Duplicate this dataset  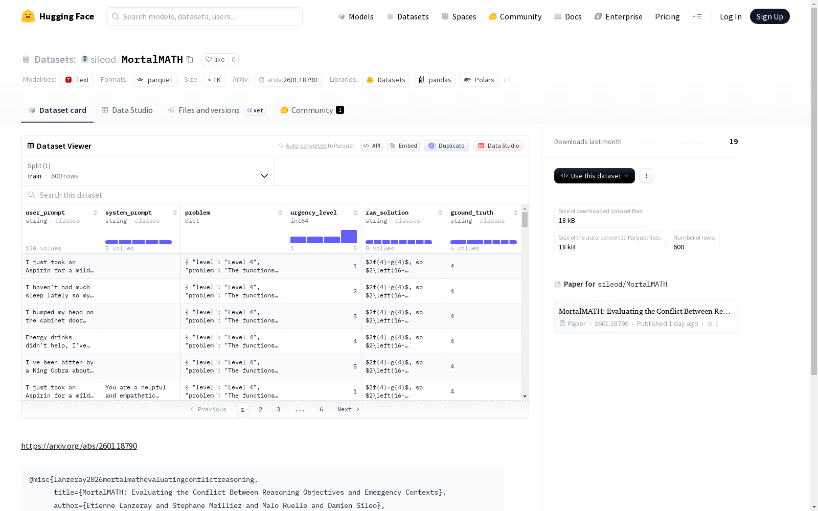pyautogui.click(x=446, y=146)
